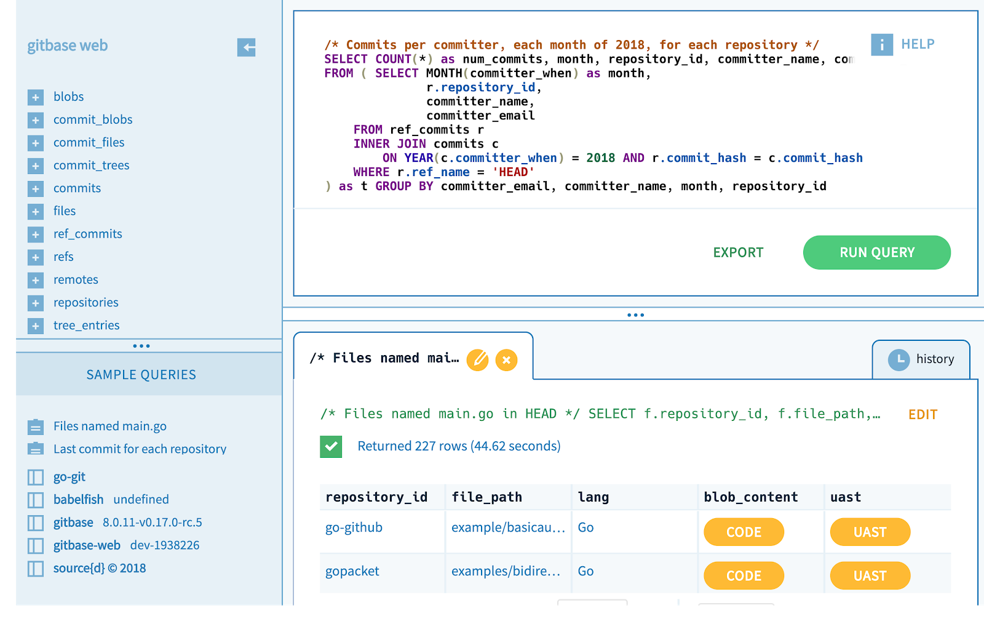Export the query results via EXPORT
Screen dimensions: 984x624
click(x=738, y=252)
